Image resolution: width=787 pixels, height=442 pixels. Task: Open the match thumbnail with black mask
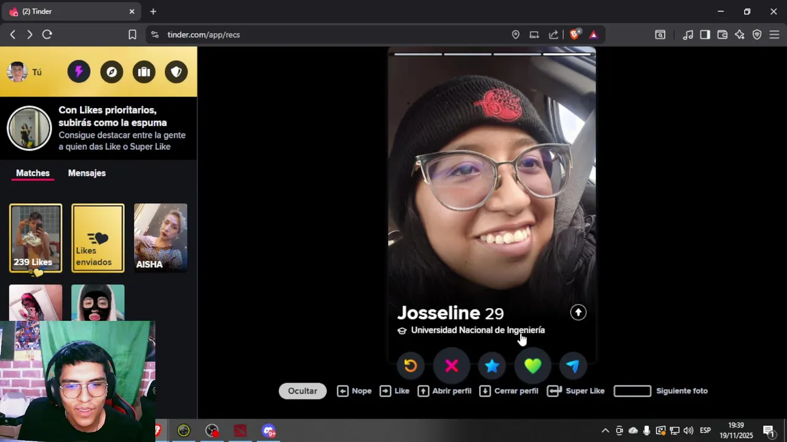98,303
